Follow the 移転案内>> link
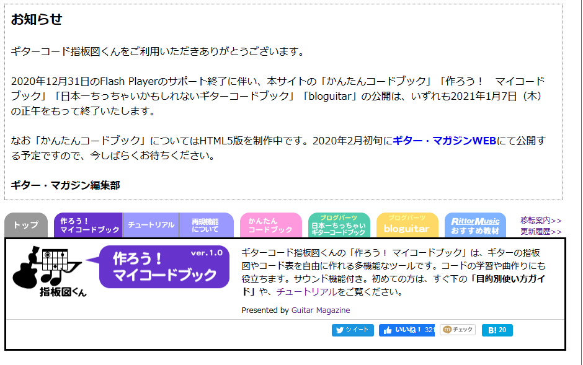This screenshot has width=583, height=365. pyautogui.click(x=541, y=220)
